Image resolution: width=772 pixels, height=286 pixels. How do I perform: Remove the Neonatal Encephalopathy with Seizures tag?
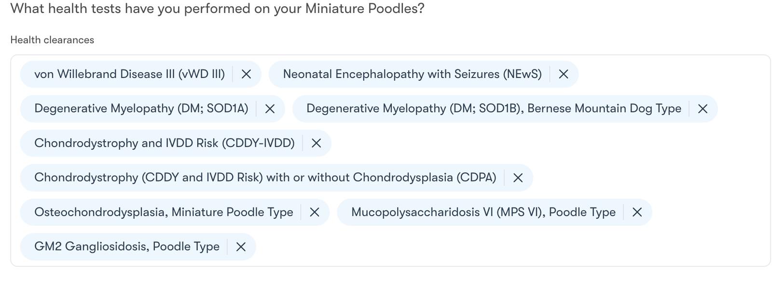[x=563, y=74]
